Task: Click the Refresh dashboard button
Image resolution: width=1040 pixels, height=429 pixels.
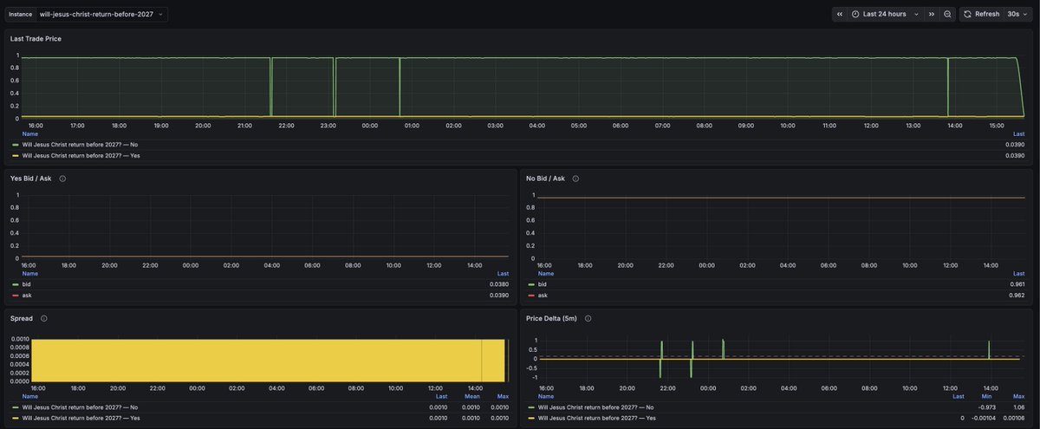Action: pos(980,14)
